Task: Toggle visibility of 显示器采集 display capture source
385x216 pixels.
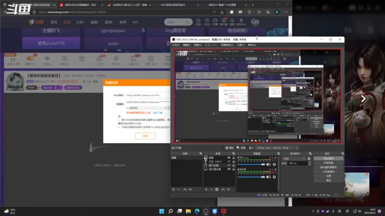Action: click(229, 169)
